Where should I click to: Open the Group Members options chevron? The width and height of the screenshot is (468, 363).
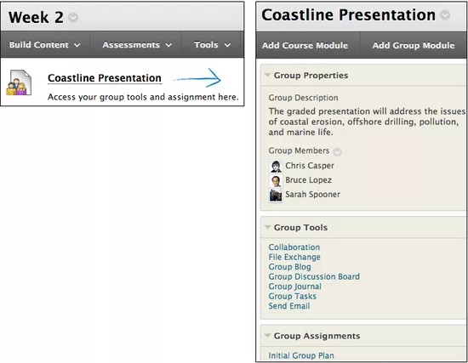click(x=337, y=152)
